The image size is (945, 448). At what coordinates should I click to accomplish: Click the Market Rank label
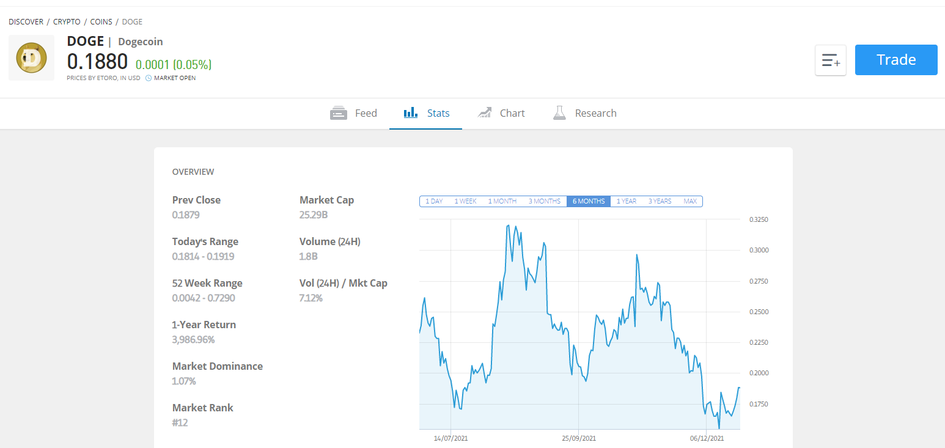(203, 408)
